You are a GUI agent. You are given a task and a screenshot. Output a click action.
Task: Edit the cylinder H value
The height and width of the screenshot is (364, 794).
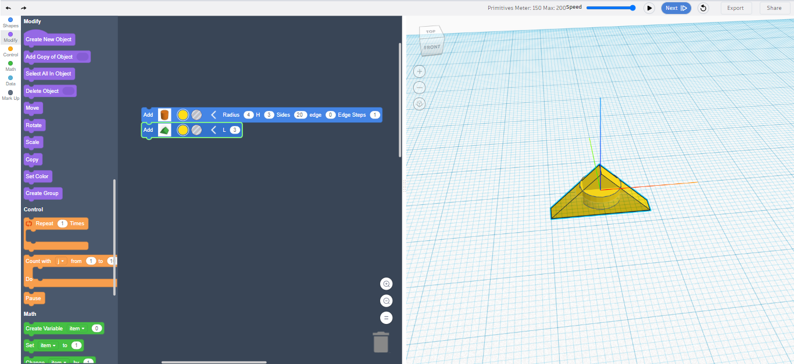point(269,115)
